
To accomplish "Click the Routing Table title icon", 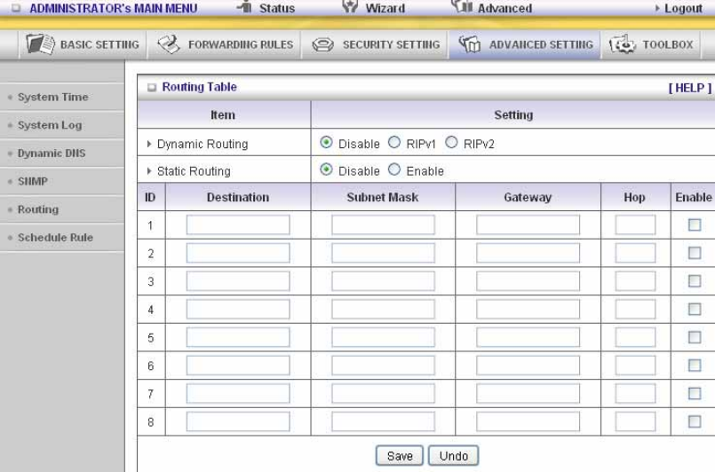I will point(152,88).
